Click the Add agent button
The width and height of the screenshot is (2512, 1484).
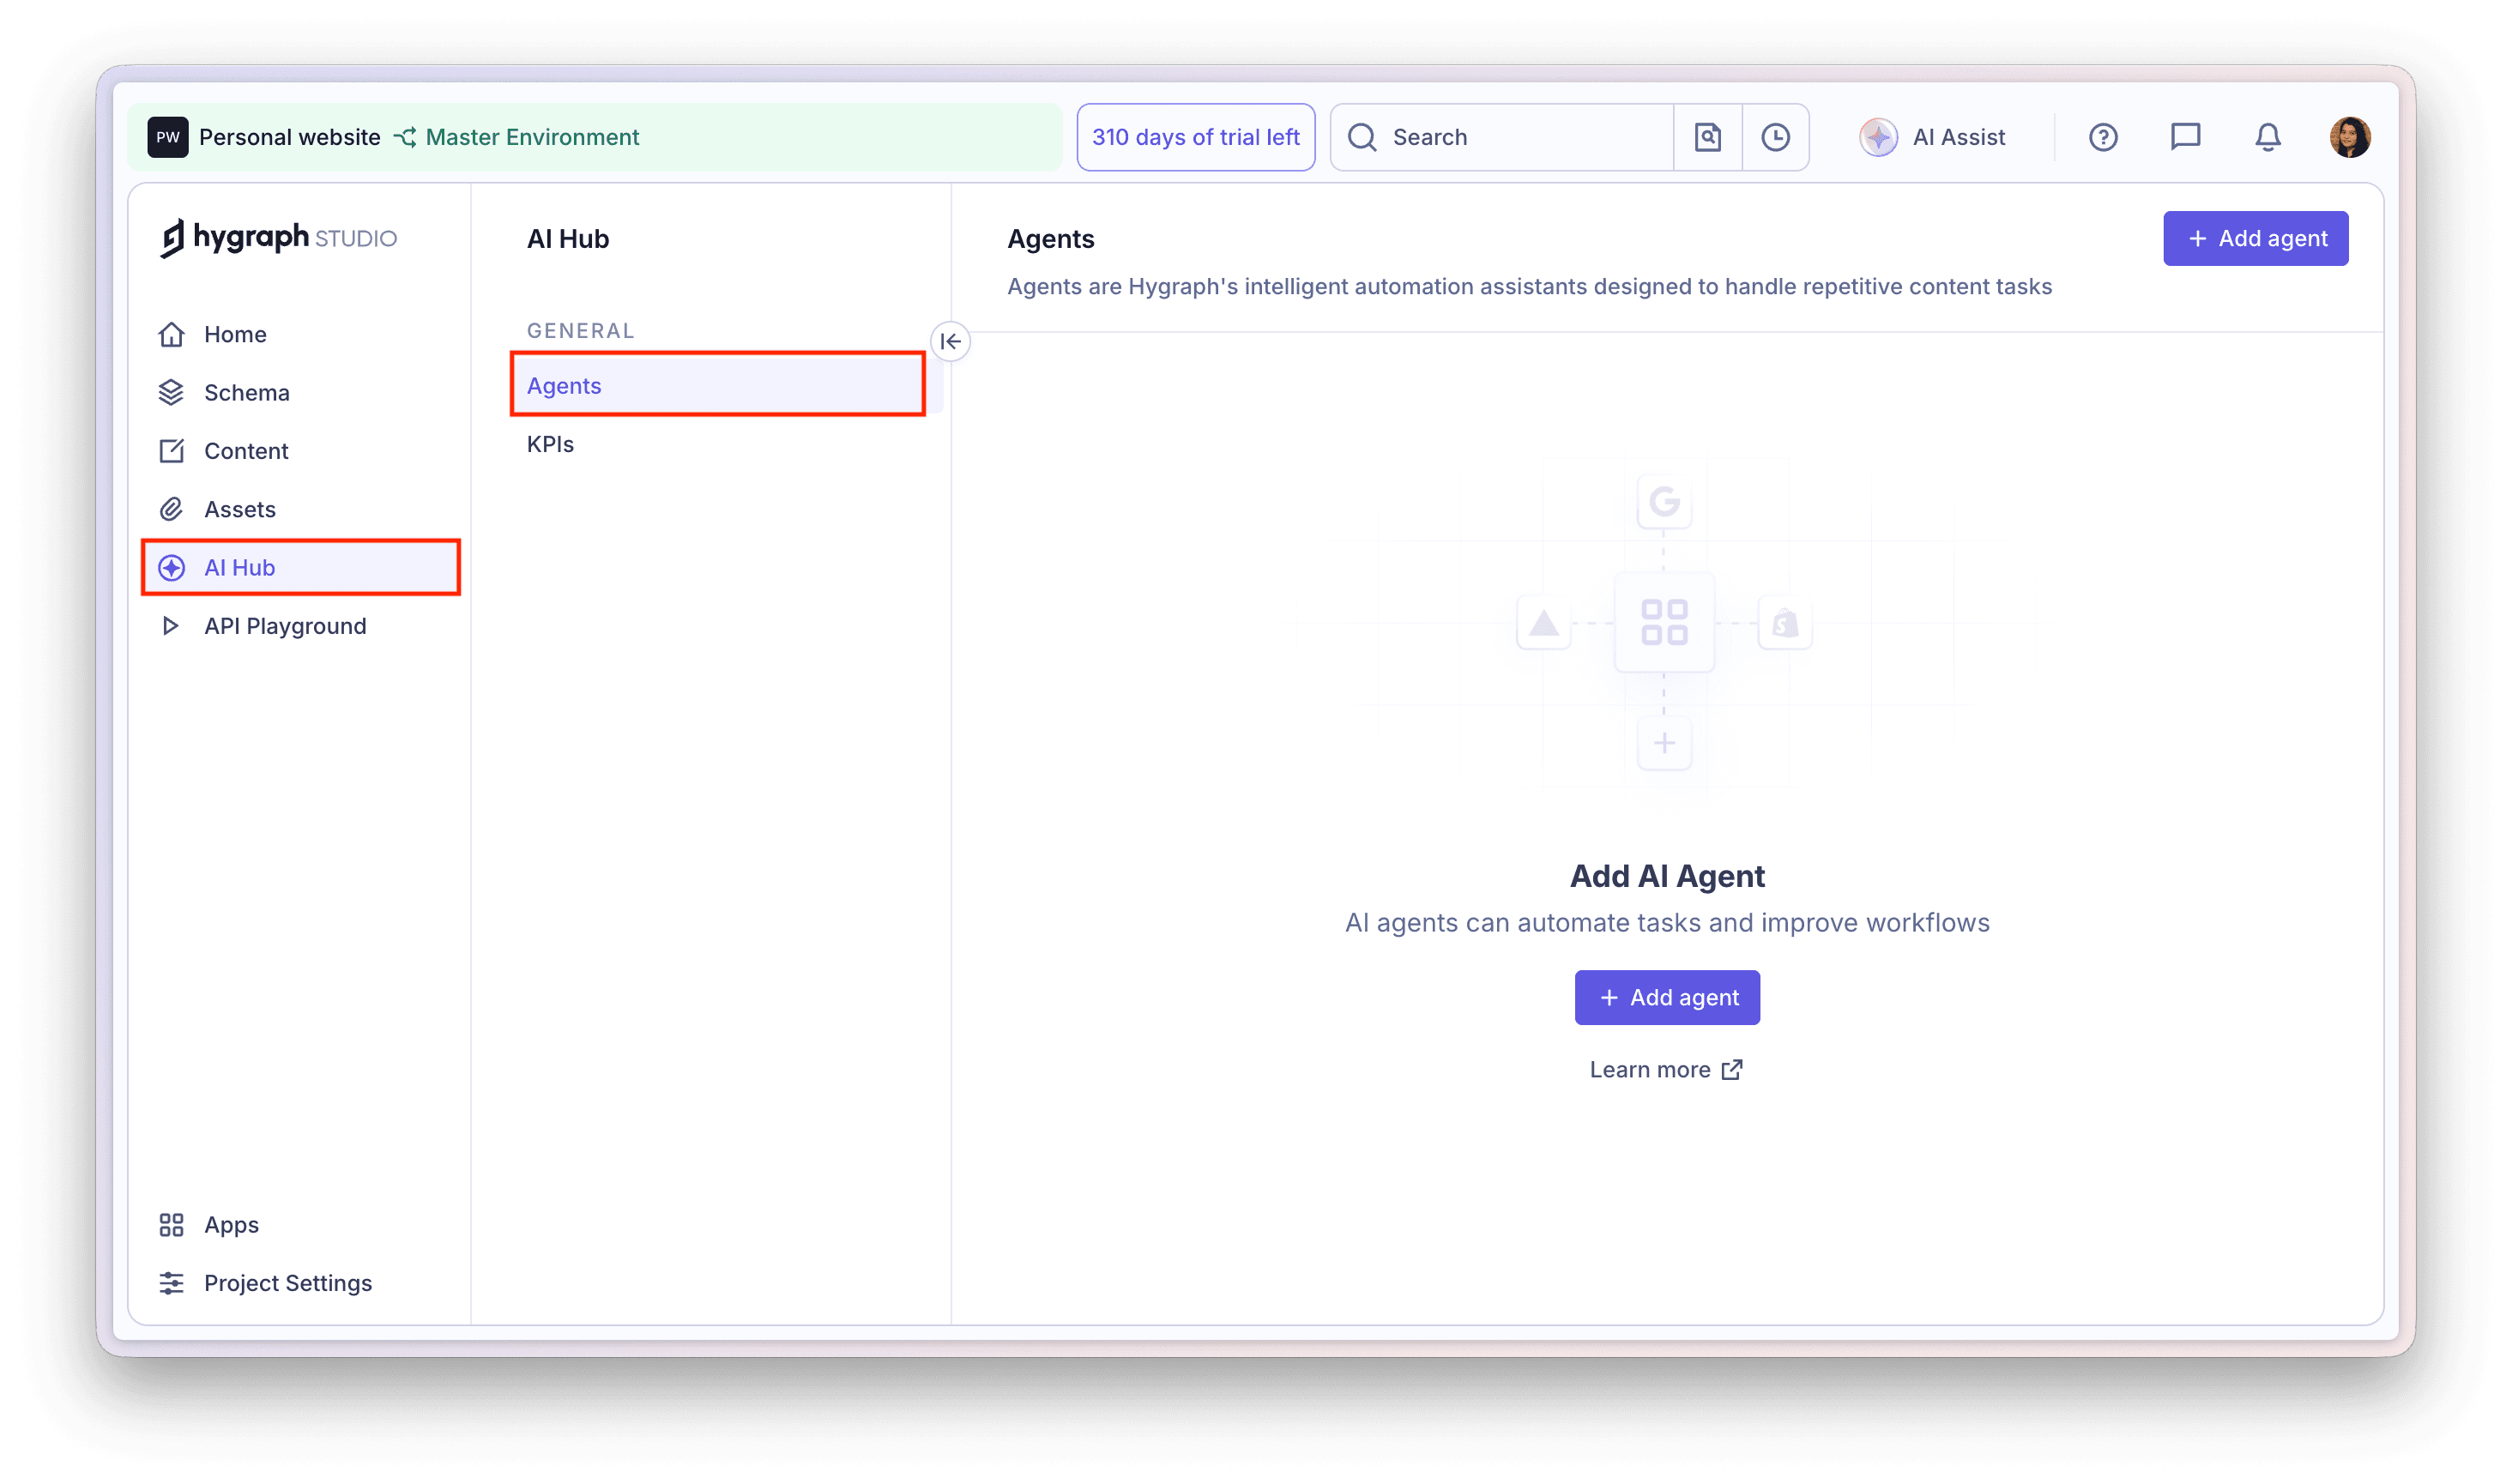(x=2255, y=238)
